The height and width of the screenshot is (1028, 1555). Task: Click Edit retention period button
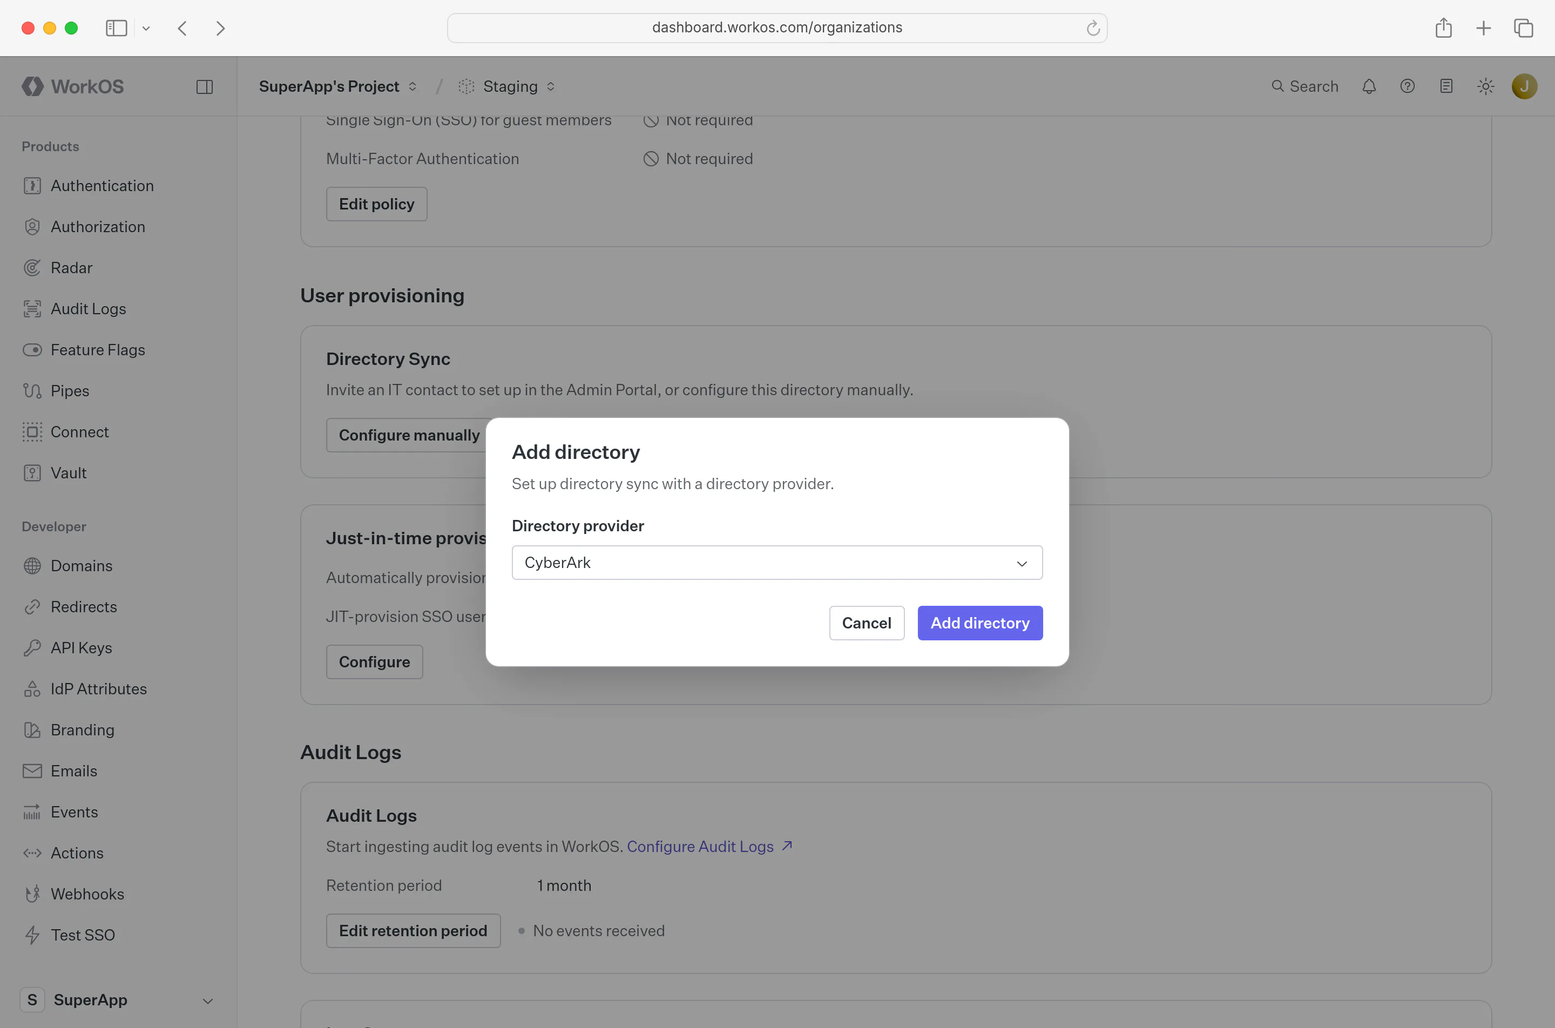413,931
